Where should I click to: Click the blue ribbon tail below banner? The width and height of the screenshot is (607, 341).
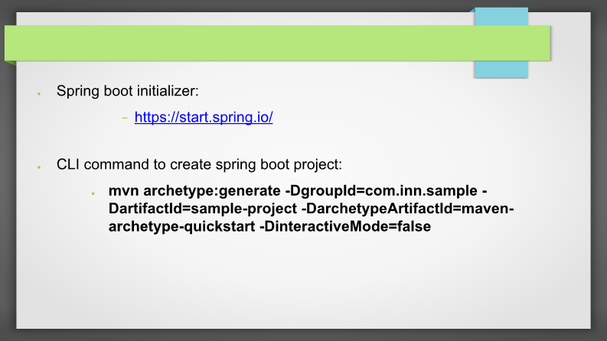(501, 70)
